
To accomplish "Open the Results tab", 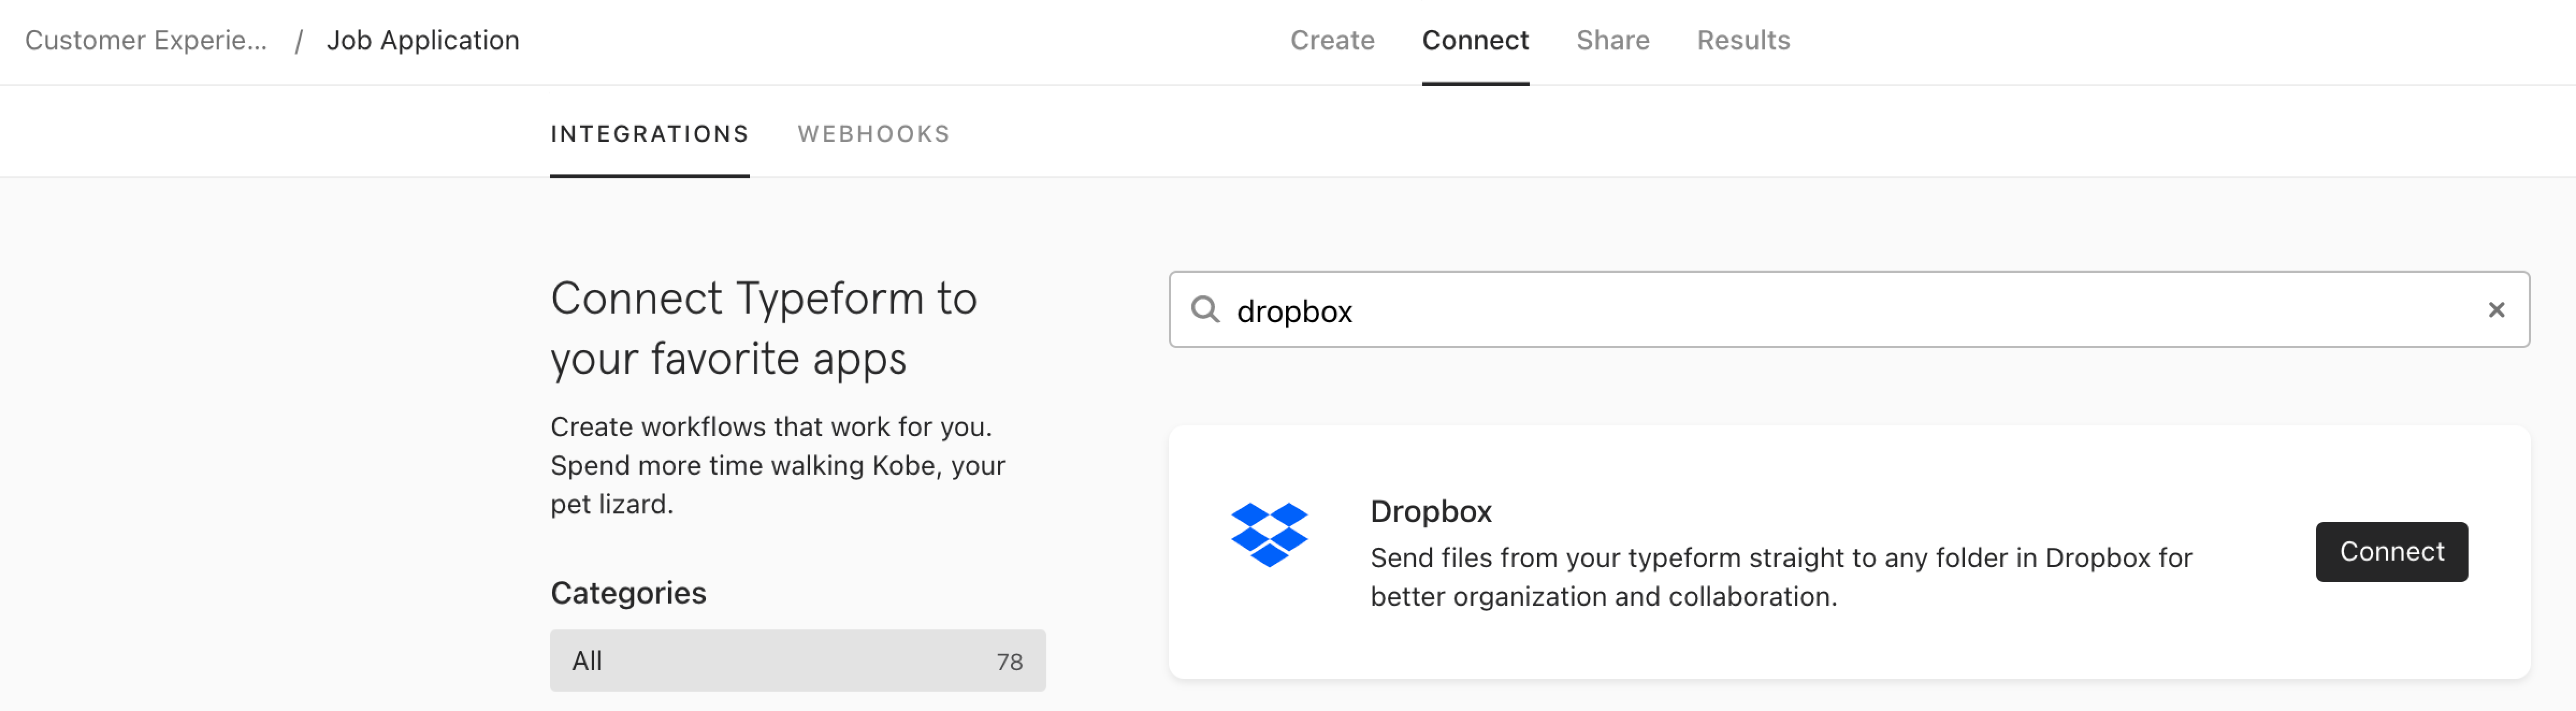I will point(1743,40).
